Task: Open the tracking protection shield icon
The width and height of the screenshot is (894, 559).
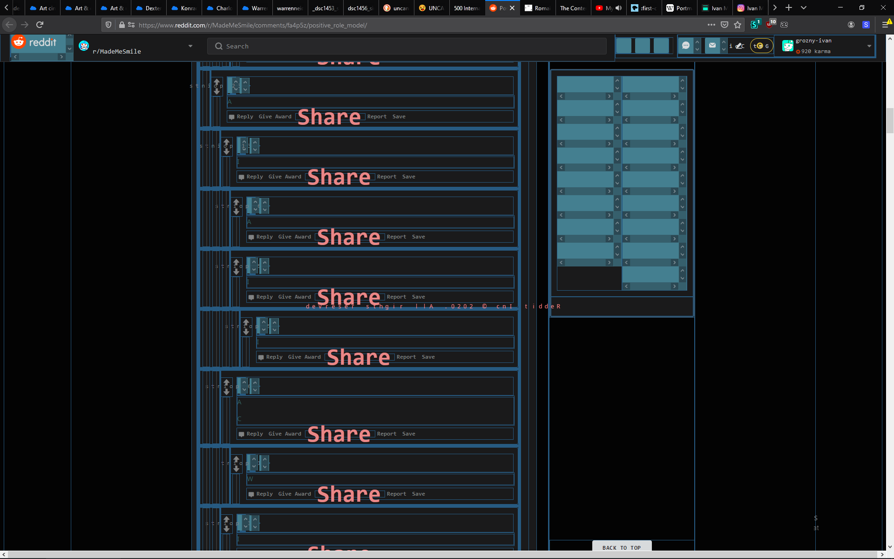Action: click(x=108, y=25)
